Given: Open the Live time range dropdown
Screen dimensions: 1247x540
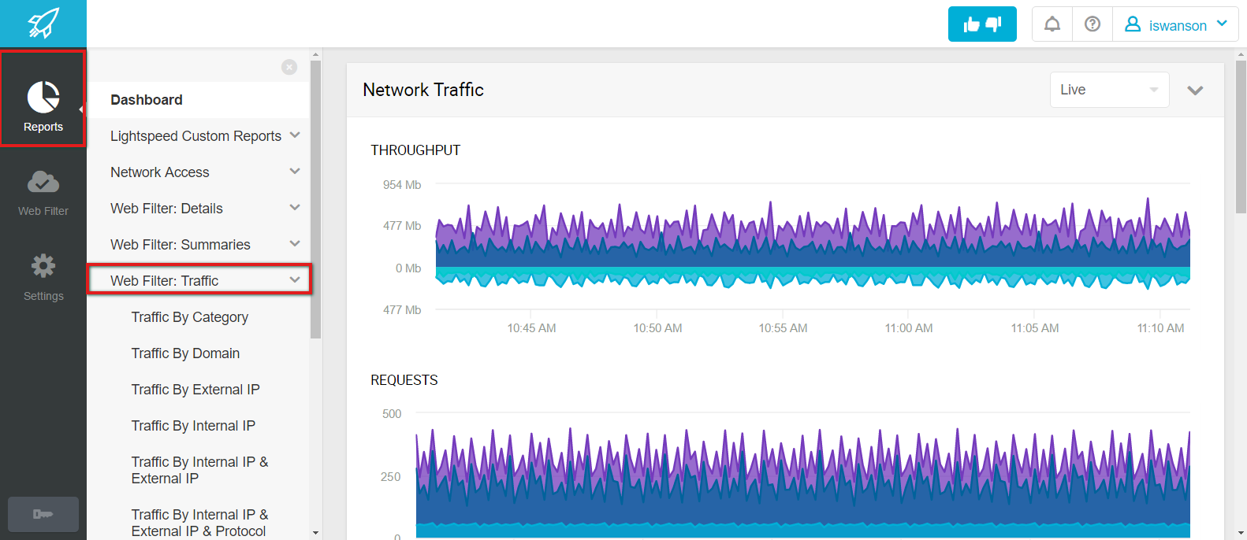Looking at the screenshot, I should pos(1109,90).
